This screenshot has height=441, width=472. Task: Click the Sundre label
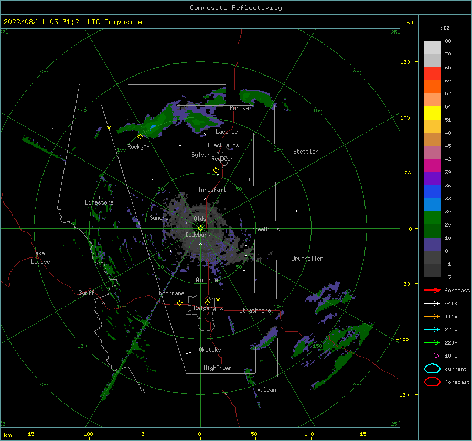159,218
